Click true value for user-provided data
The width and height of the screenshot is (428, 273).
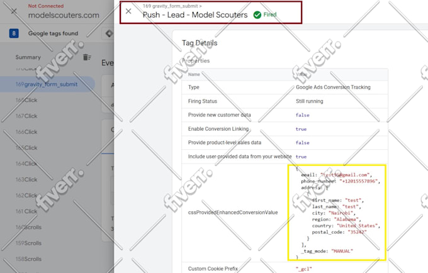tap(301, 157)
